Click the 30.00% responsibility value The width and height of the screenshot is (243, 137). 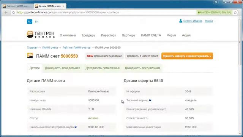(x=189, y=118)
